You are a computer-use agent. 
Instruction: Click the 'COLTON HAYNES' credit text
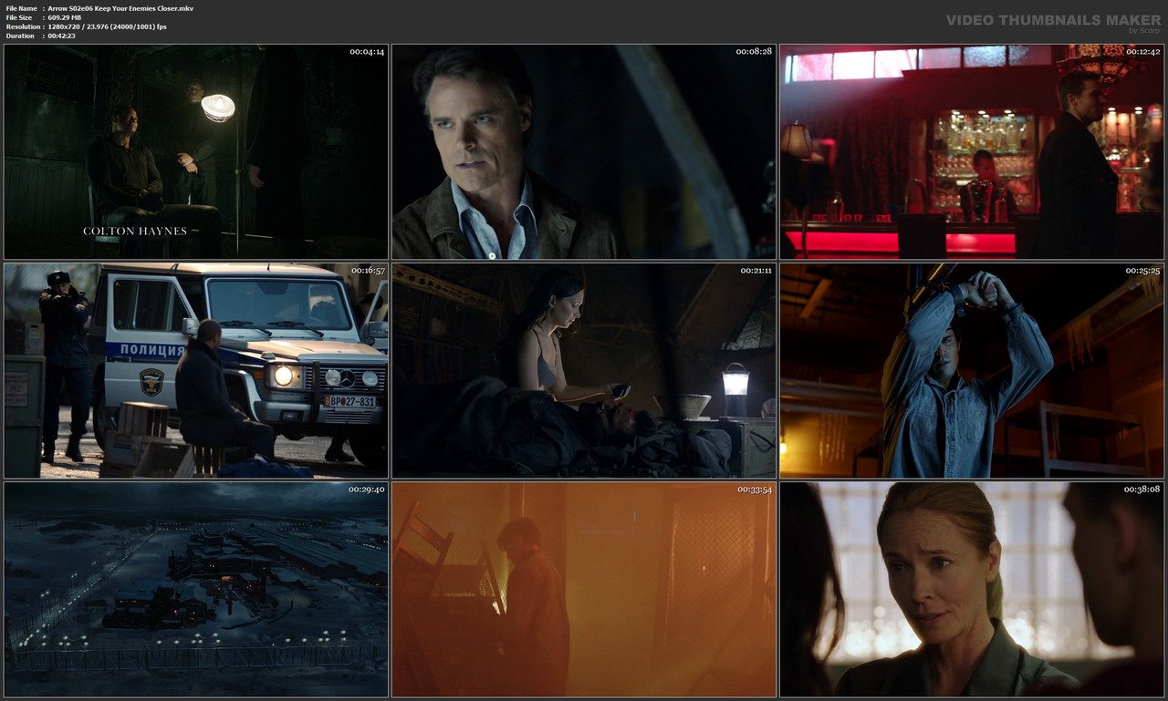click(135, 232)
